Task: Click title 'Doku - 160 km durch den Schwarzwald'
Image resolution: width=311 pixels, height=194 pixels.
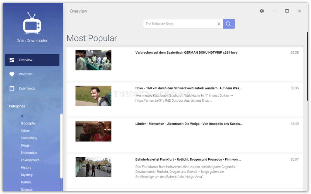Action: [188, 88]
